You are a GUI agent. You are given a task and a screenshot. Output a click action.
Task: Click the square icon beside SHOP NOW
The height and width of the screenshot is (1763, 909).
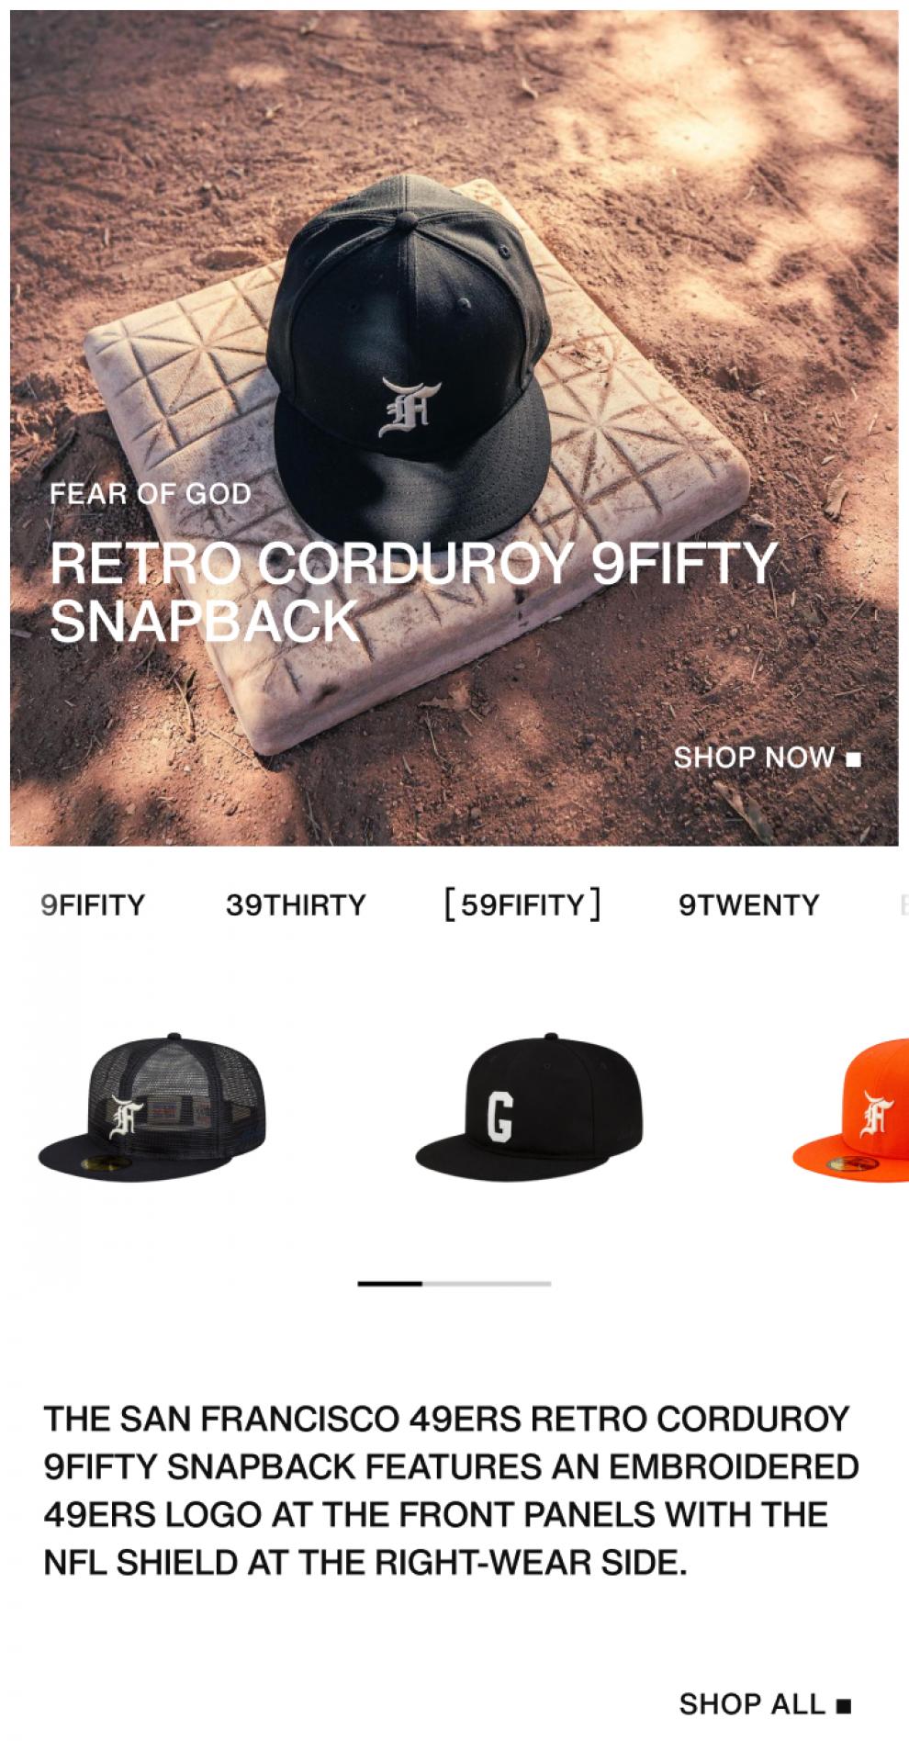[x=853, y=759]
